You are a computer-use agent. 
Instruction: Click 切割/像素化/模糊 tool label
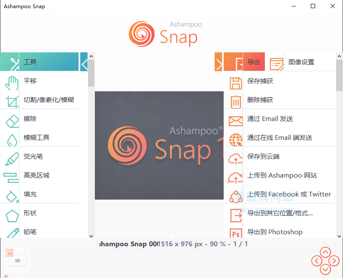(49, 100)
